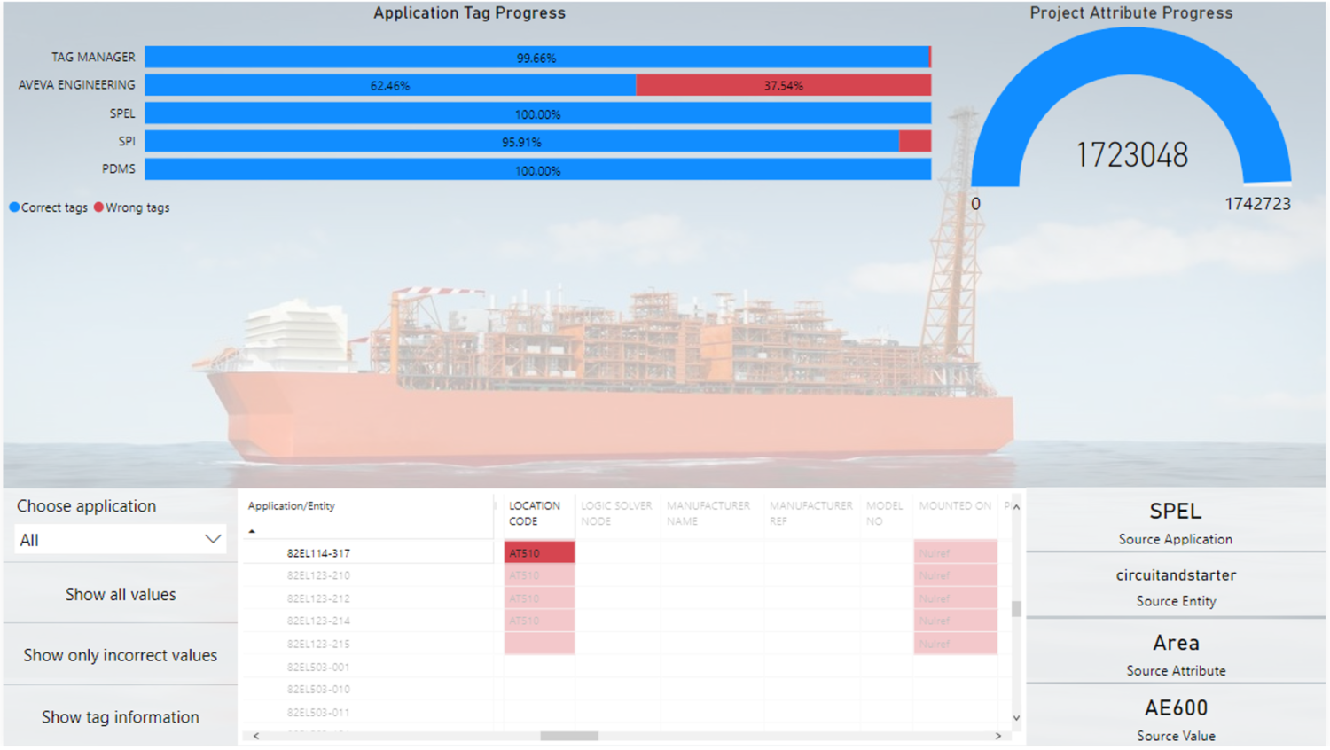Select the 82EL123-210 entity row
Image resolution: width=1330 pixels, height=750 pixels.
pos(318,576)
